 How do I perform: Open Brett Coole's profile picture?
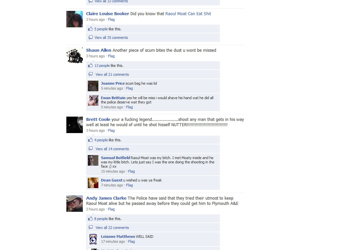(75, 125)
